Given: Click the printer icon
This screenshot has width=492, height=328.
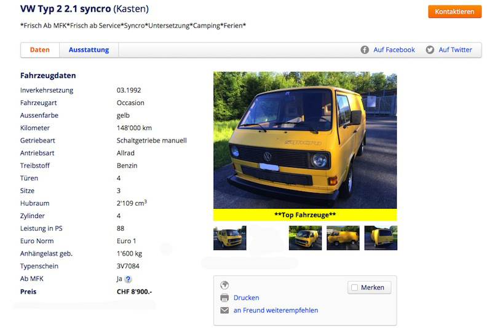Looking at the screenshot, I should [224, 298].
